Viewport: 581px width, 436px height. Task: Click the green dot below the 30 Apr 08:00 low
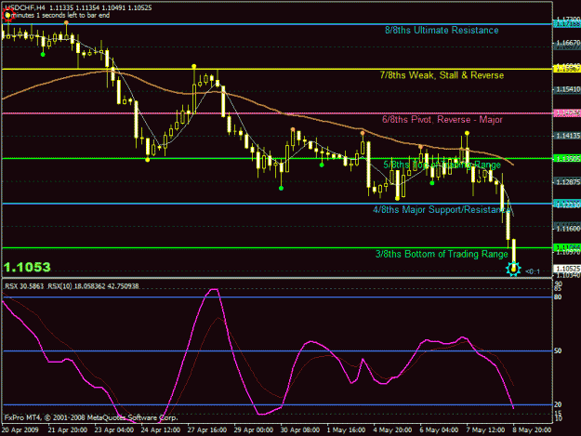point(282,189)
